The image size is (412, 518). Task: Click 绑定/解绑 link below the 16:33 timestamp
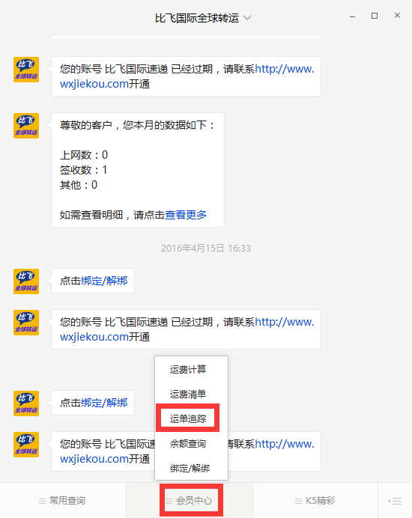click(x=104, y=281)
